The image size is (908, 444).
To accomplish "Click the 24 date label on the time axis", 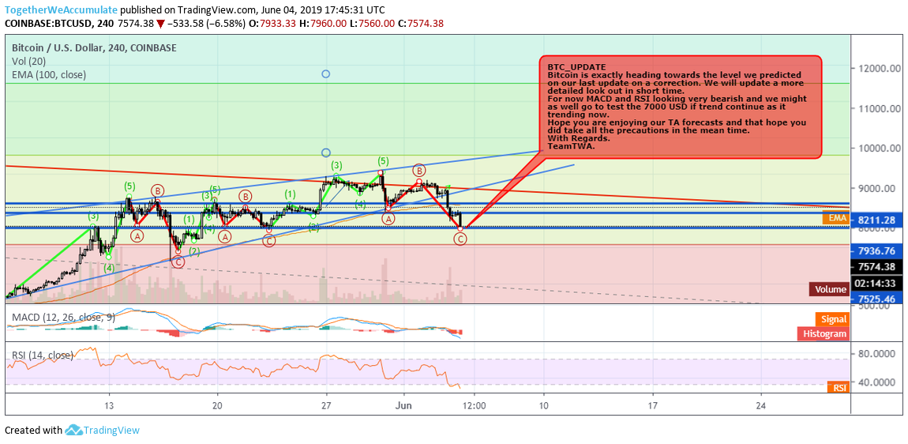I will (x=760, y=406).
